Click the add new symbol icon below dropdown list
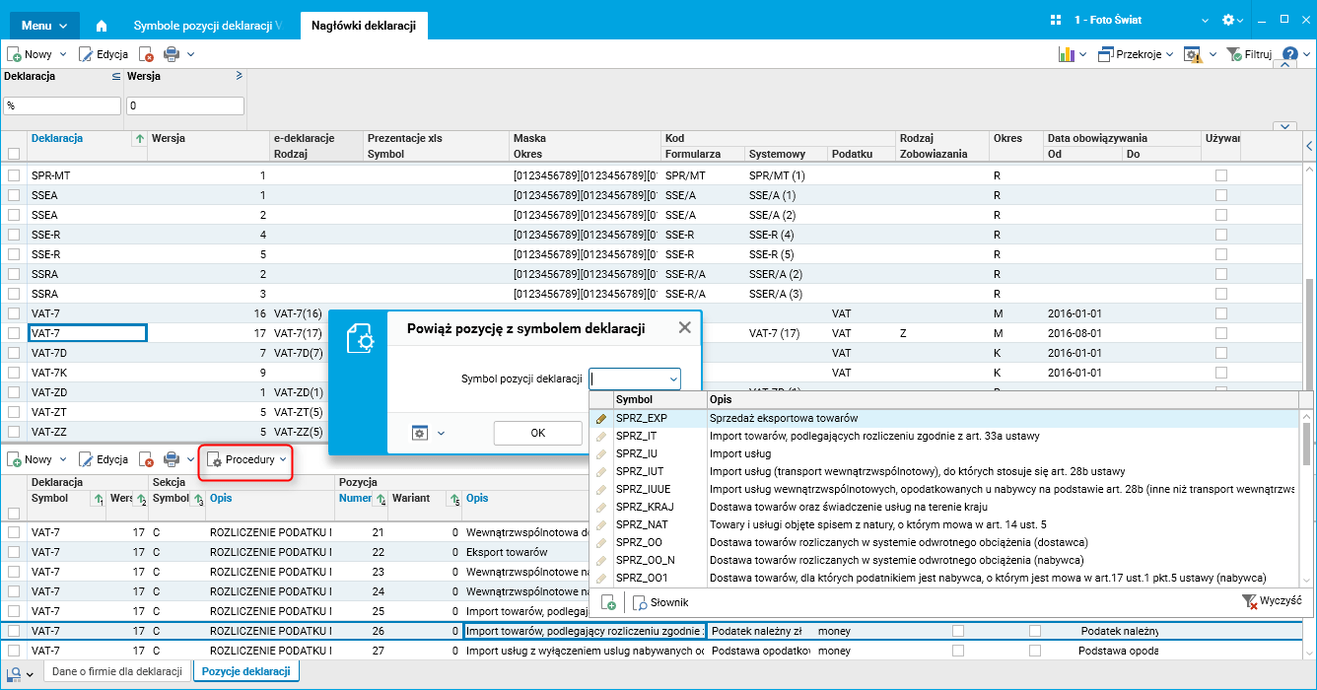Image resolution: width=1317 pixels, height=690 pixels. tap(609, 602)
